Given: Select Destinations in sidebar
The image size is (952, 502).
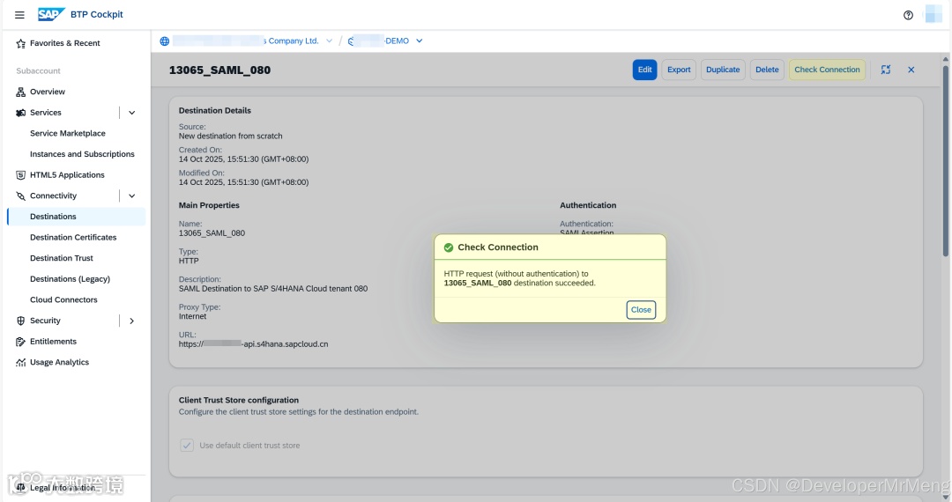Looking at the screenshot, I should pos(76,217).
